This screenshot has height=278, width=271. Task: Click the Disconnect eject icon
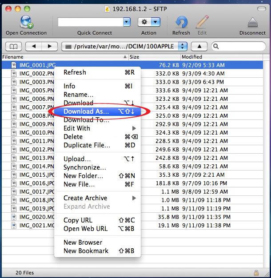[252, 22]
